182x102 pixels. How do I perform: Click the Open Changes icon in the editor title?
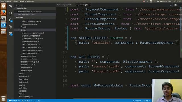[171, 5]
